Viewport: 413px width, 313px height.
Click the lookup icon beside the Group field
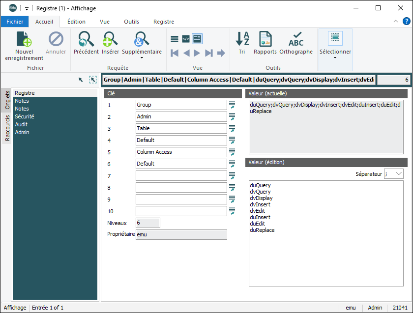(x=232, y=105)
